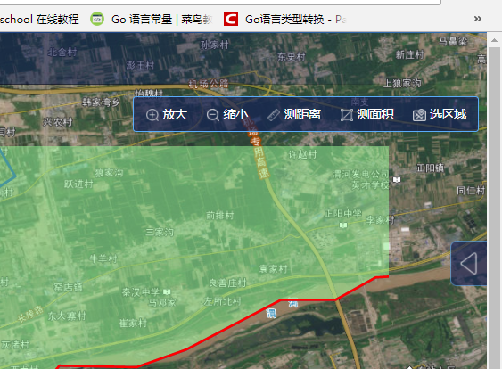Click the page scrollbar up arrow
The height and width of the screenshot is (369, 502).
pos(494,40)
